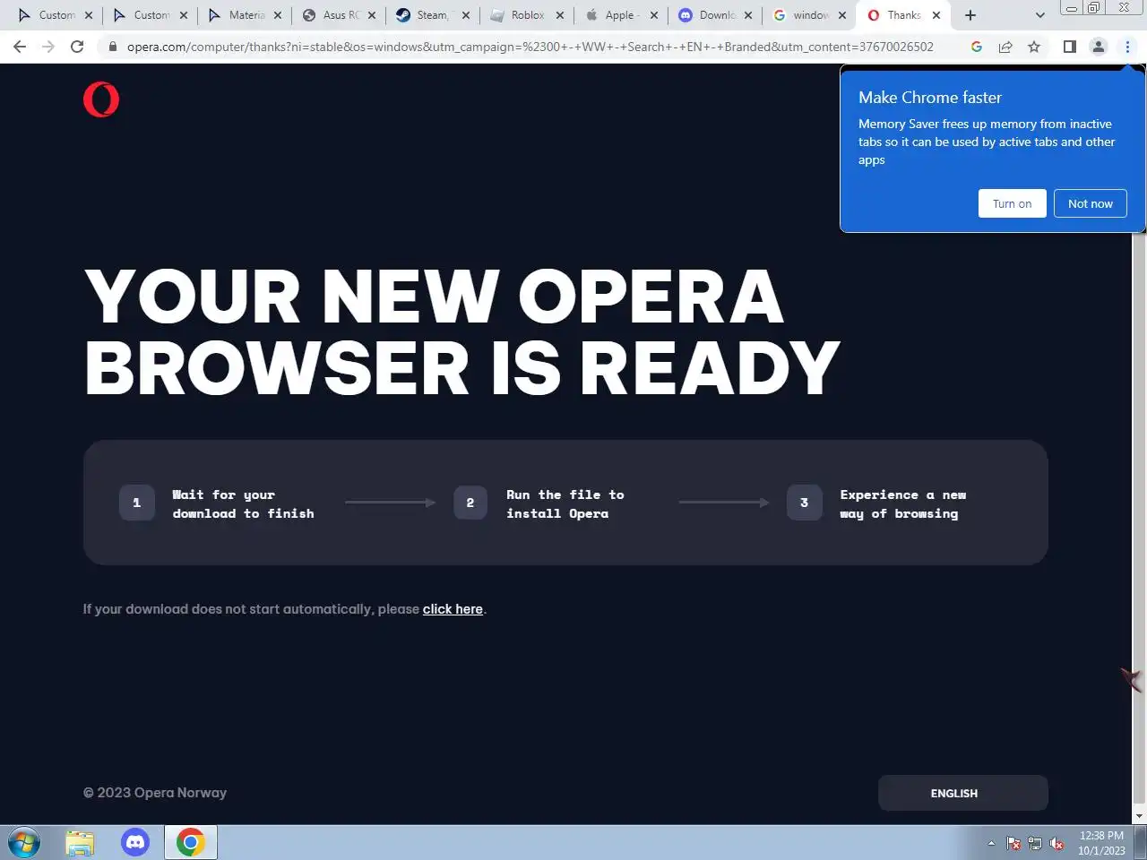This screenshot has height=860, width=1147.
Task: Show hidden system tray icons
Action: coord(991,843)
